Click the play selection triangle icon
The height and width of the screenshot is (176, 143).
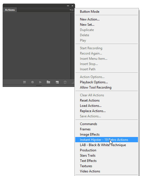coord(40,82)
